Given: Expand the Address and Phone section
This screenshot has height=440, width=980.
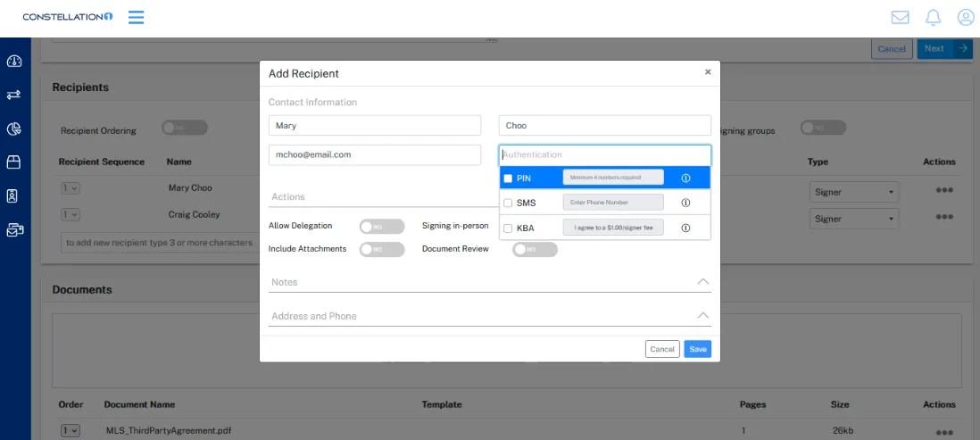Looking at the screenshot, I should click(x=490, y=316).
